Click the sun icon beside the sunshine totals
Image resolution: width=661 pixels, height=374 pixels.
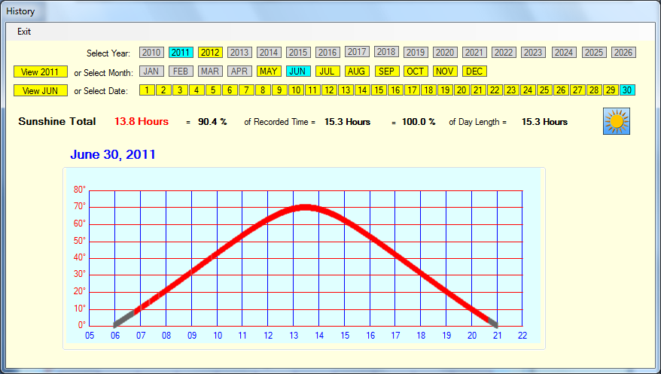pos(617,121)
